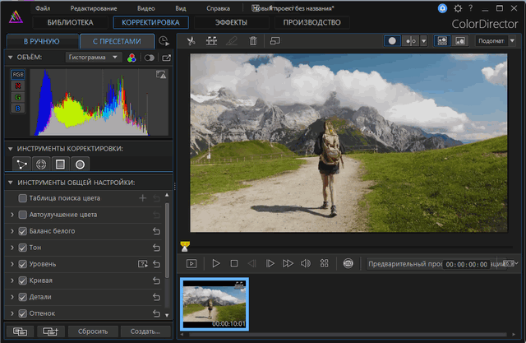The image size is (526, 343).
Task: Uncheck the Тон checkbox
Action: pyautogui.click(x=23, y=248)
